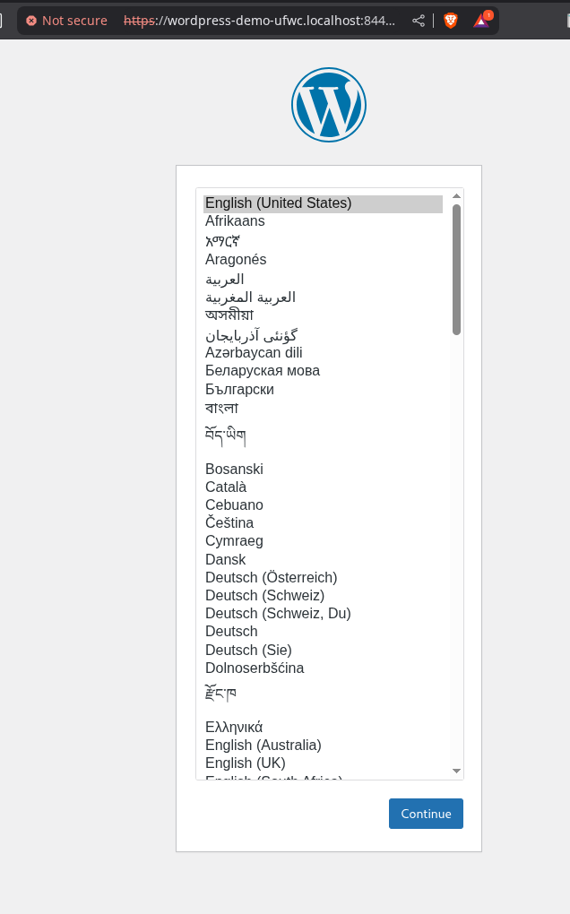
Task: Select Беларуская мова language
Action: tap(323, 371)
